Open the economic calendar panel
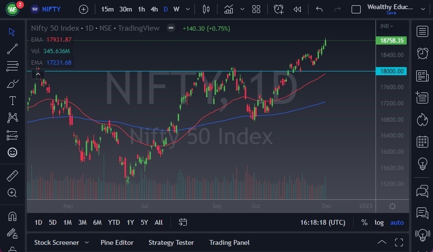This screenshot has width=433, height=252. (x=422, y=142)
